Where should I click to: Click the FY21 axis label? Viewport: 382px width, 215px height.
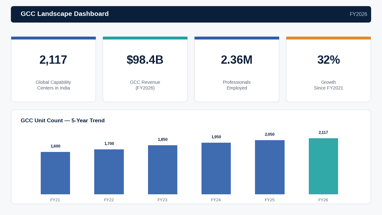55,200
